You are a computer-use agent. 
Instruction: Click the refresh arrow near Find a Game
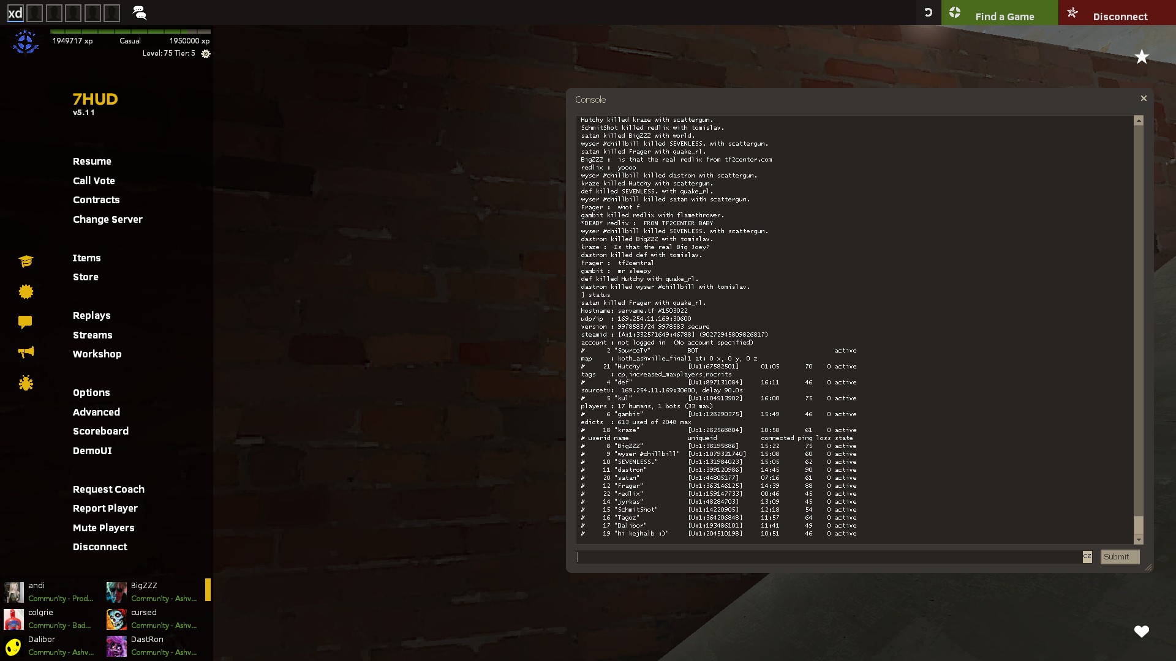coord(928,12)
